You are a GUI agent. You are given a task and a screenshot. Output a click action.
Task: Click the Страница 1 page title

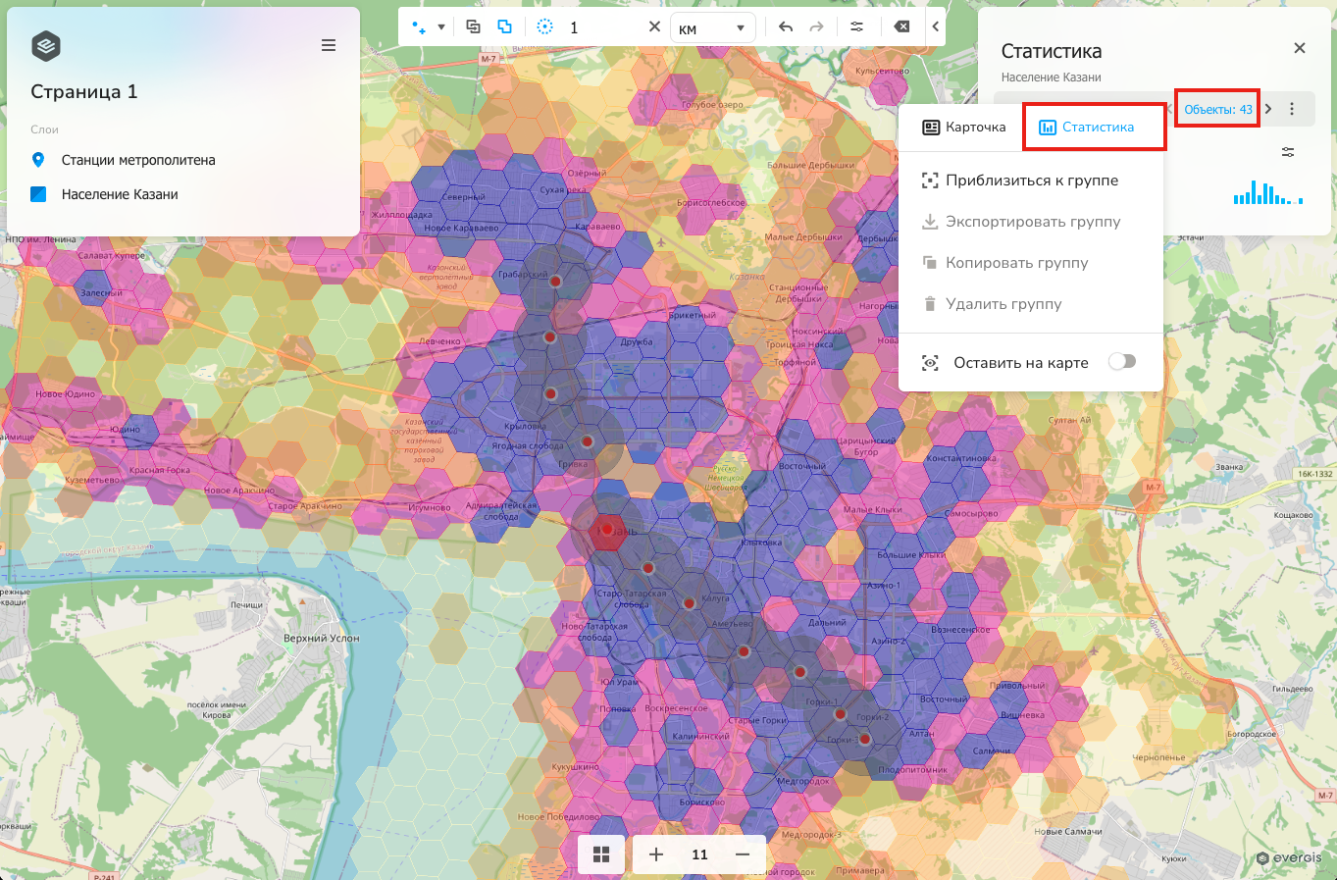click(84, 91)
